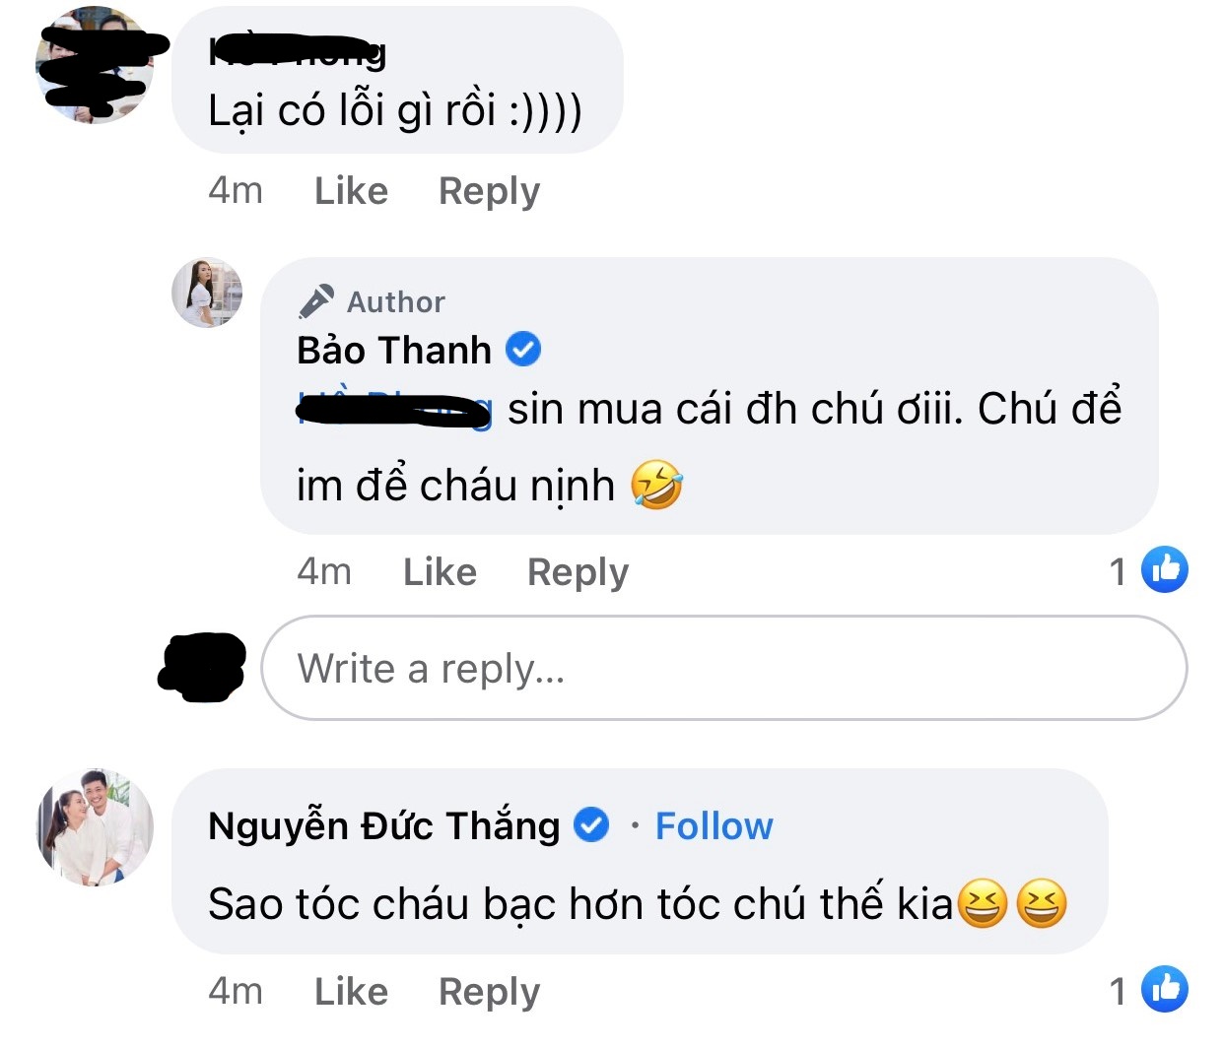
Task: Click the blue thumbs-up reaction under Bảo Thanh's comment
Action: (1163, 569)
